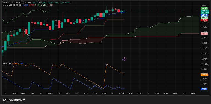This screenshot has width=211, height=104.
Task: Click the 100.00% Aroon scale value
Action: [x=204, y=64]
